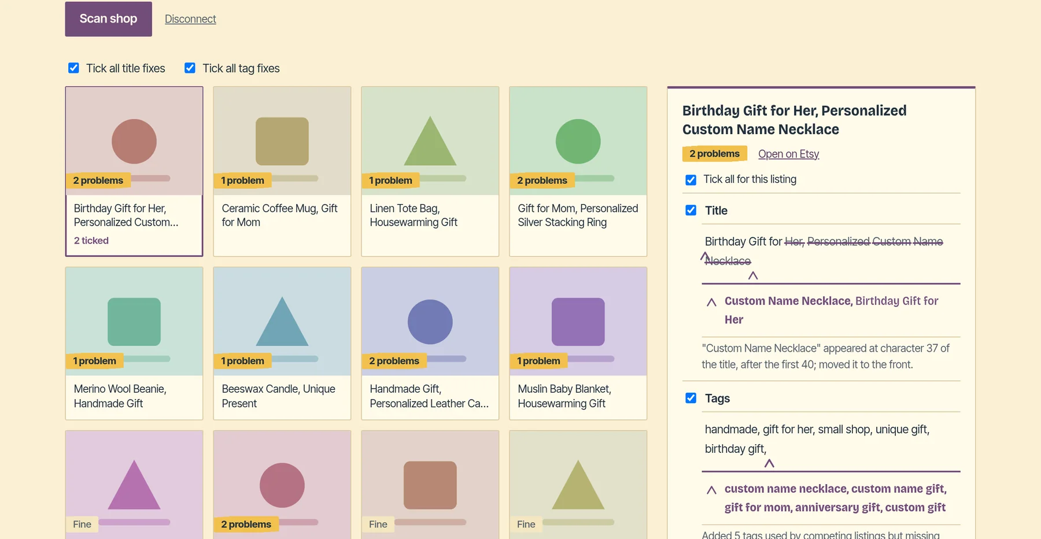Click the progress bar on Muslin Baby Blanket card
Image resolution: width=1041 pixels, height=539 pixels.
click(x=591, y=359)
